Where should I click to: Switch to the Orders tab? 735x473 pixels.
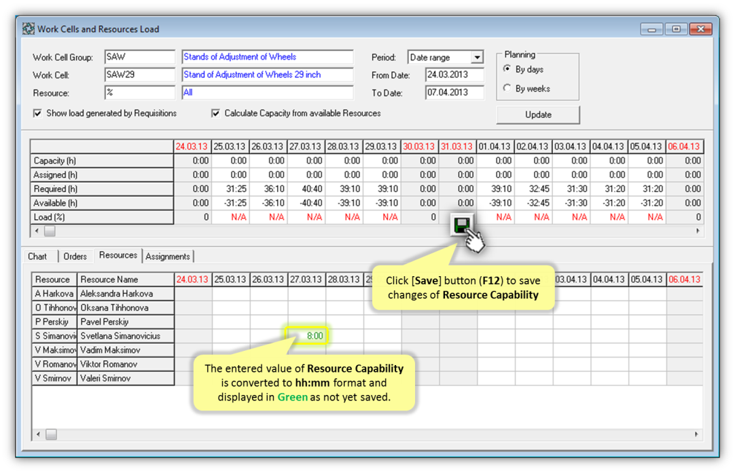click(x=75, y=256)
